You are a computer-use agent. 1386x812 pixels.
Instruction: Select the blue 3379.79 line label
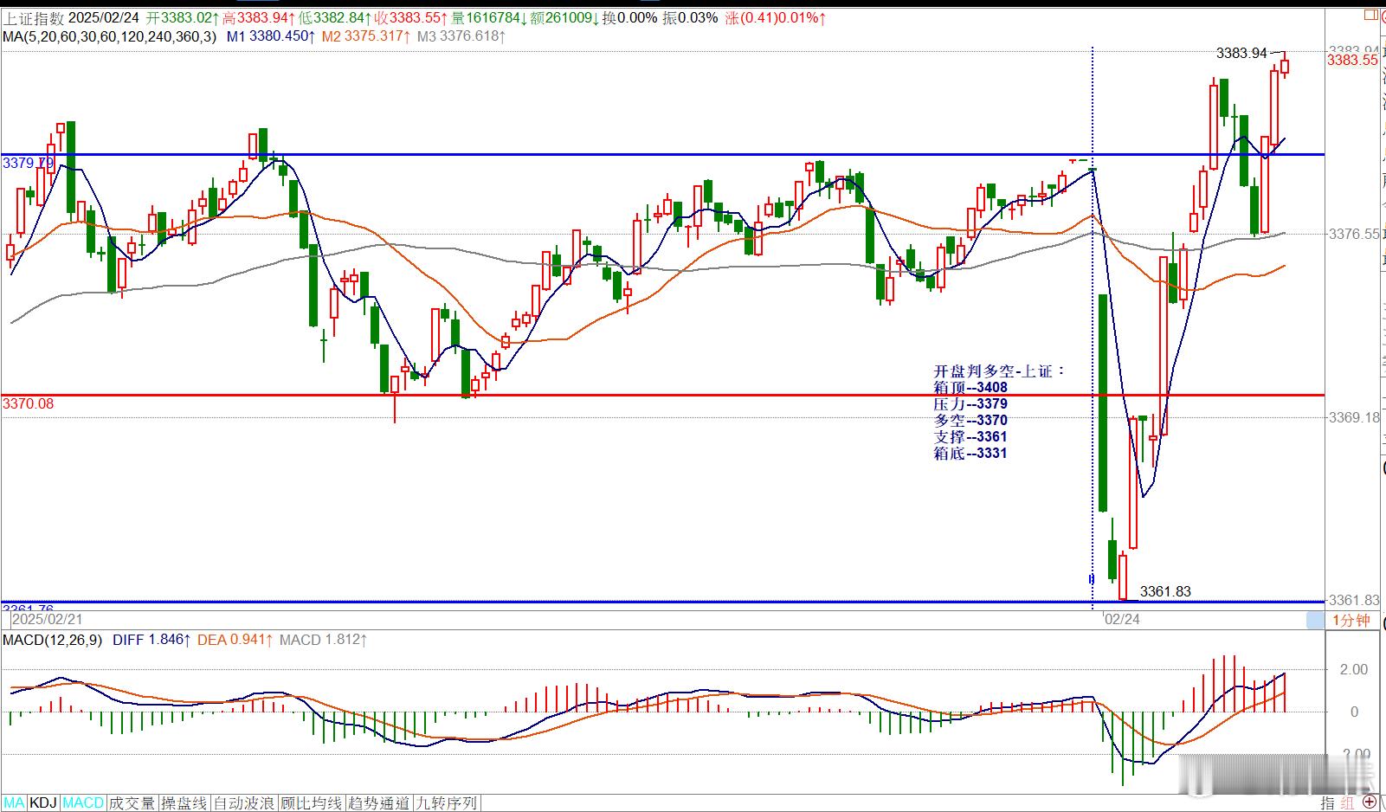[28, 163]
